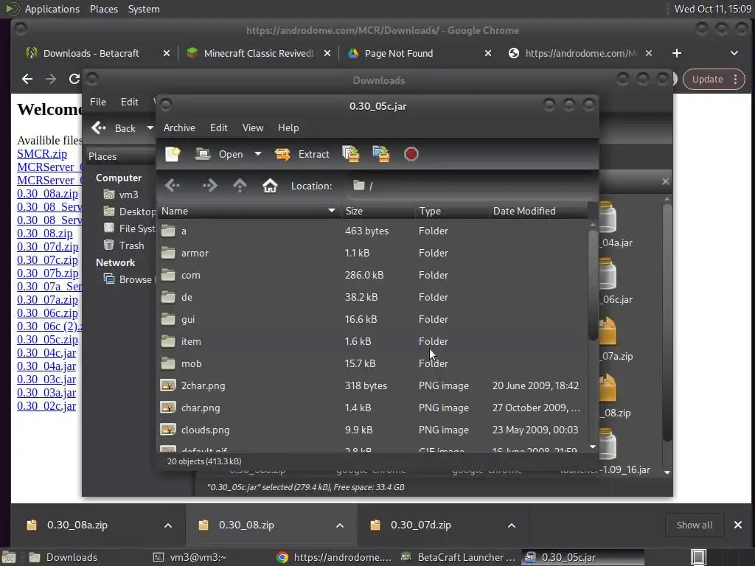Select the mob folder

372,364
